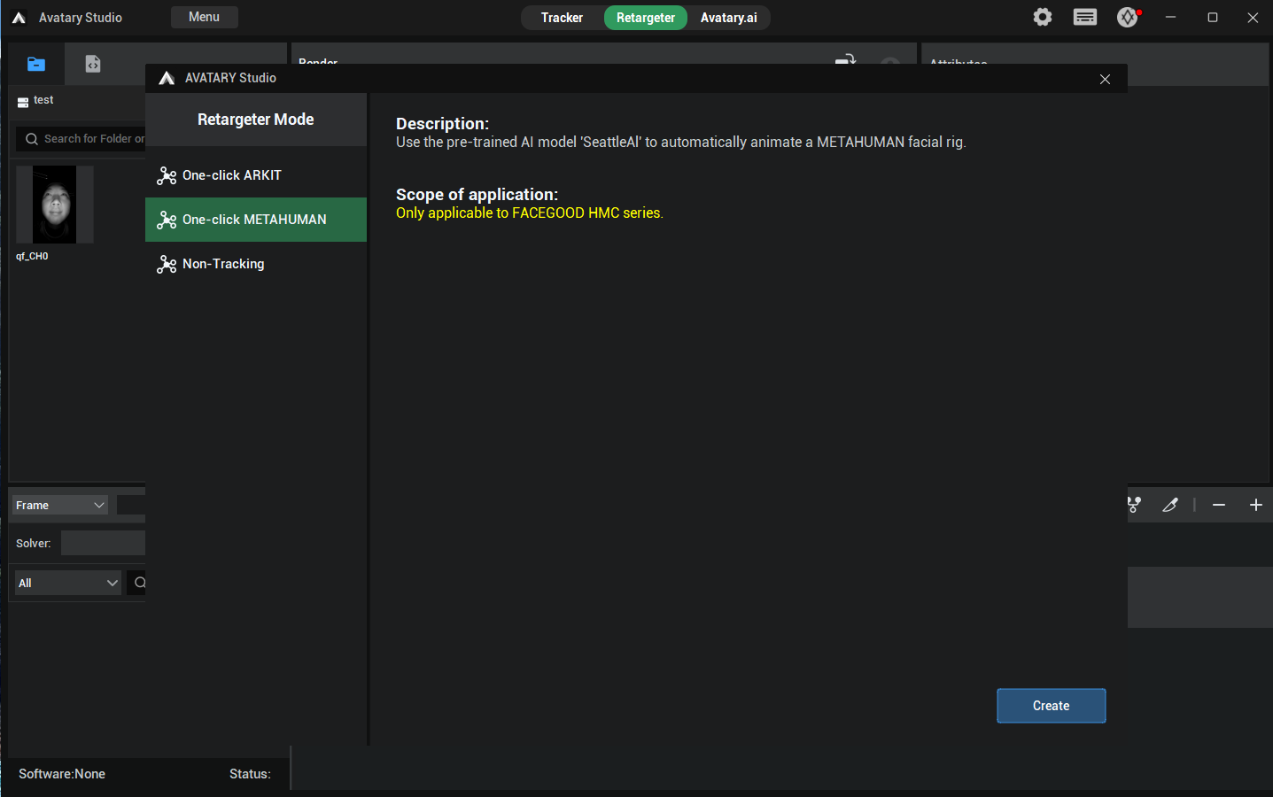Select the folder browser icon tab
The image size is (1273, 797).
click(x=36, y=64)
